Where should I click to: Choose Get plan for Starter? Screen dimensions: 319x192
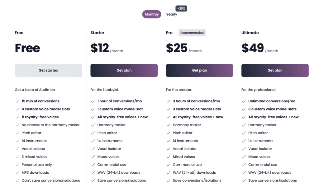coord(124,70)
